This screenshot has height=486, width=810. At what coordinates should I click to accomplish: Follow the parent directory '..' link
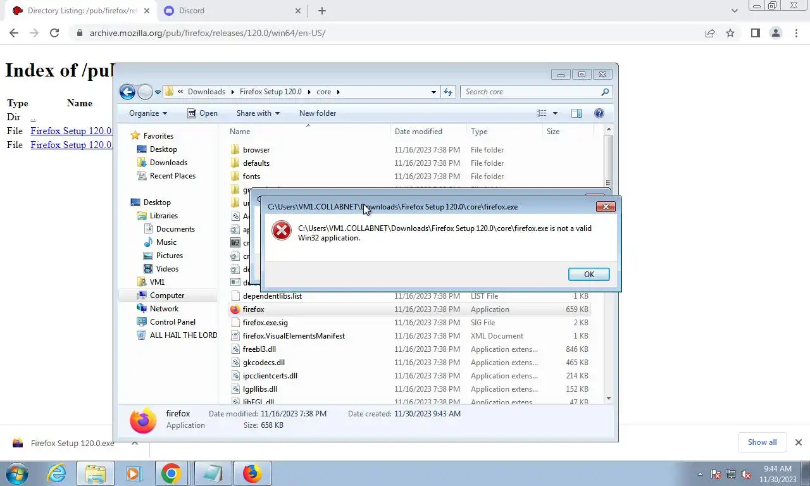pos(33,117)
